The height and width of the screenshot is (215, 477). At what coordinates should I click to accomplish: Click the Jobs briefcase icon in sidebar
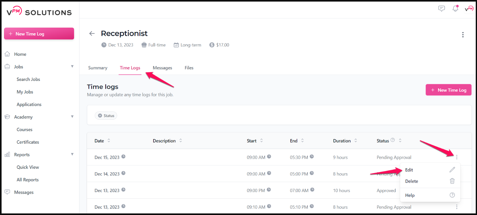pos(8,67)
